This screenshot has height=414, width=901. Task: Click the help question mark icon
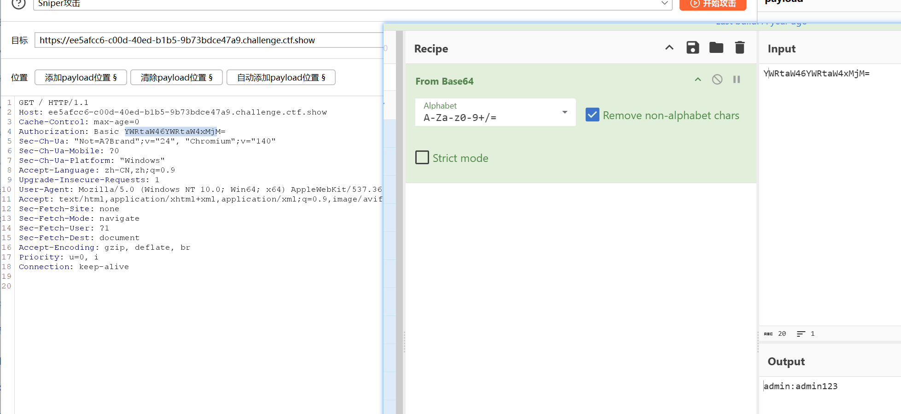tap(18, 4)
